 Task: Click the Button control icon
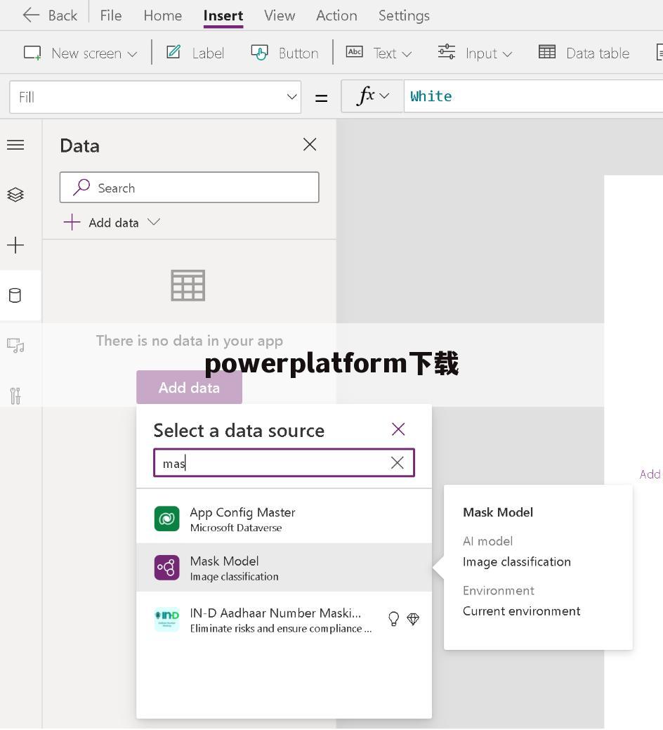point(259,53)
